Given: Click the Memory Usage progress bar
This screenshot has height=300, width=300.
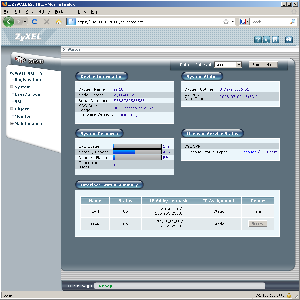Looking at the screenshot, I should pos(137,152).
